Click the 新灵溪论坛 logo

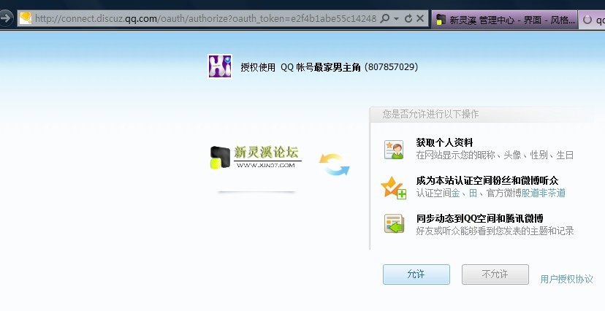256,158
